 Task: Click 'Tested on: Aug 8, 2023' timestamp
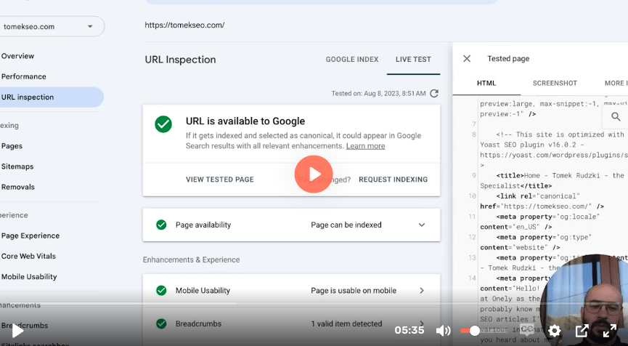coord(378,94)
